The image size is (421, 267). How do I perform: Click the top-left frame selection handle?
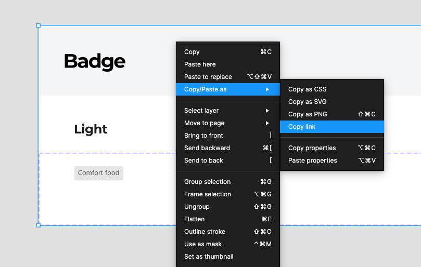pos(39,26)
